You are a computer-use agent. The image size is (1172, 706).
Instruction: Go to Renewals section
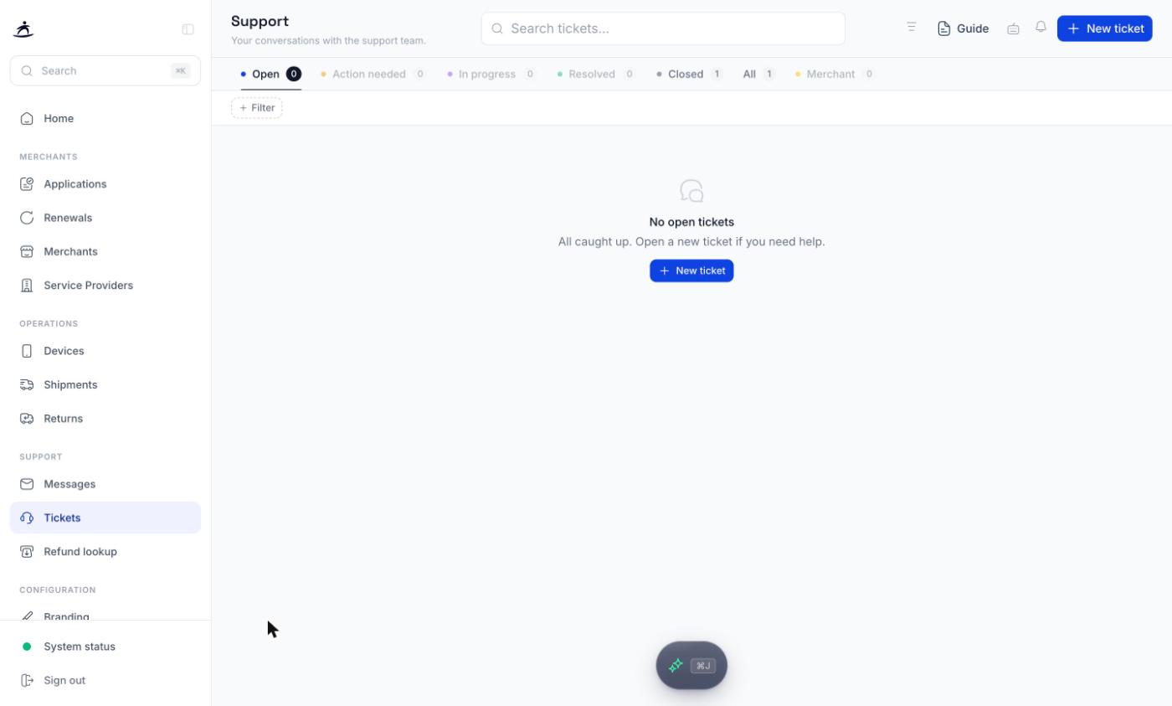(105, 218)
